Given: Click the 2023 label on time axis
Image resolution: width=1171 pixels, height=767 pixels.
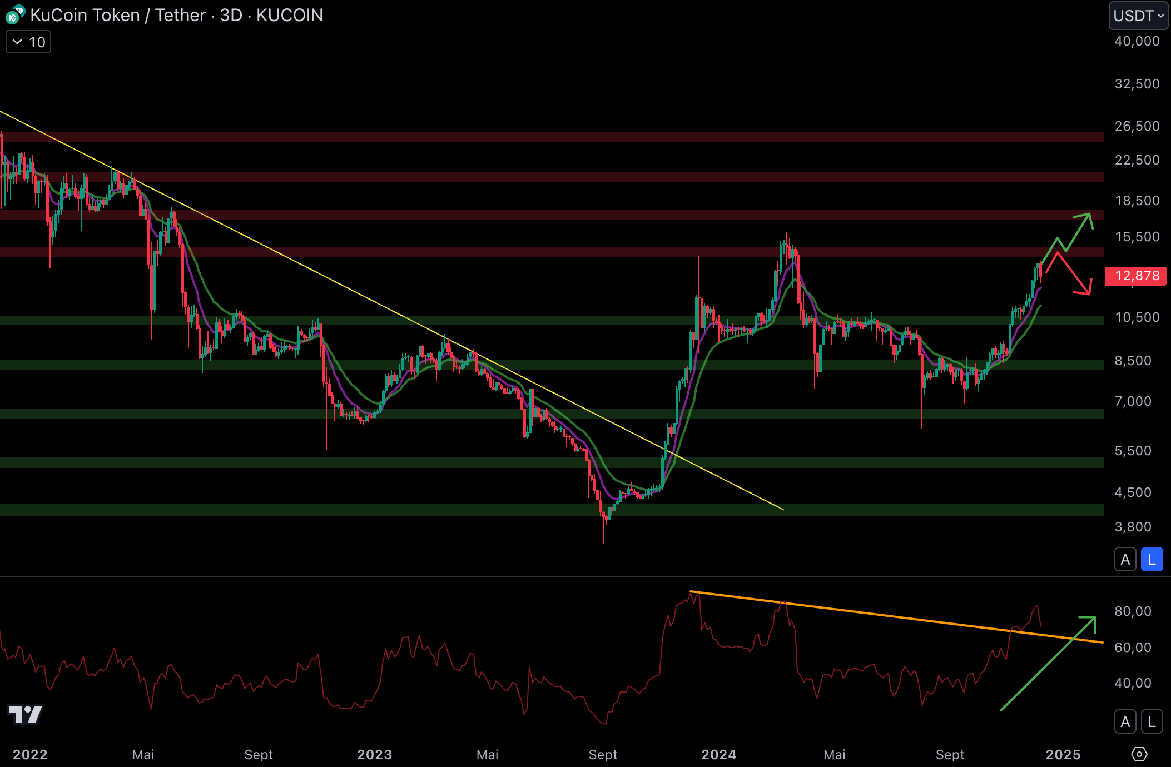Looking at the screenshot, I should click(x=374, y=754).
